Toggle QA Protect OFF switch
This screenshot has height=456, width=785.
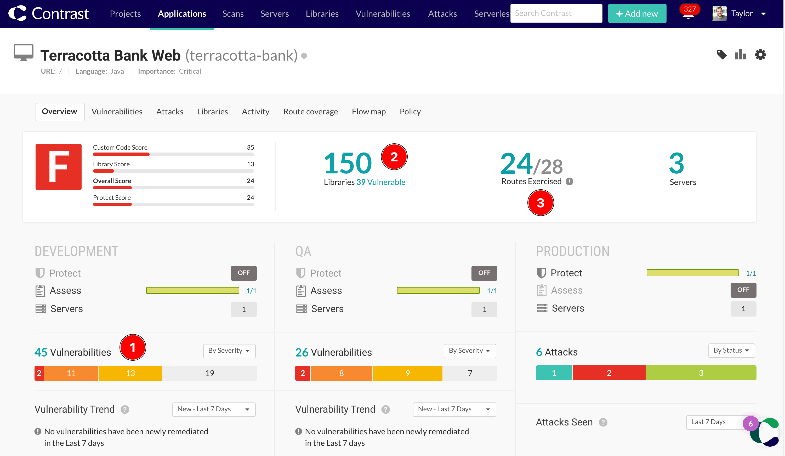(484, 273)
